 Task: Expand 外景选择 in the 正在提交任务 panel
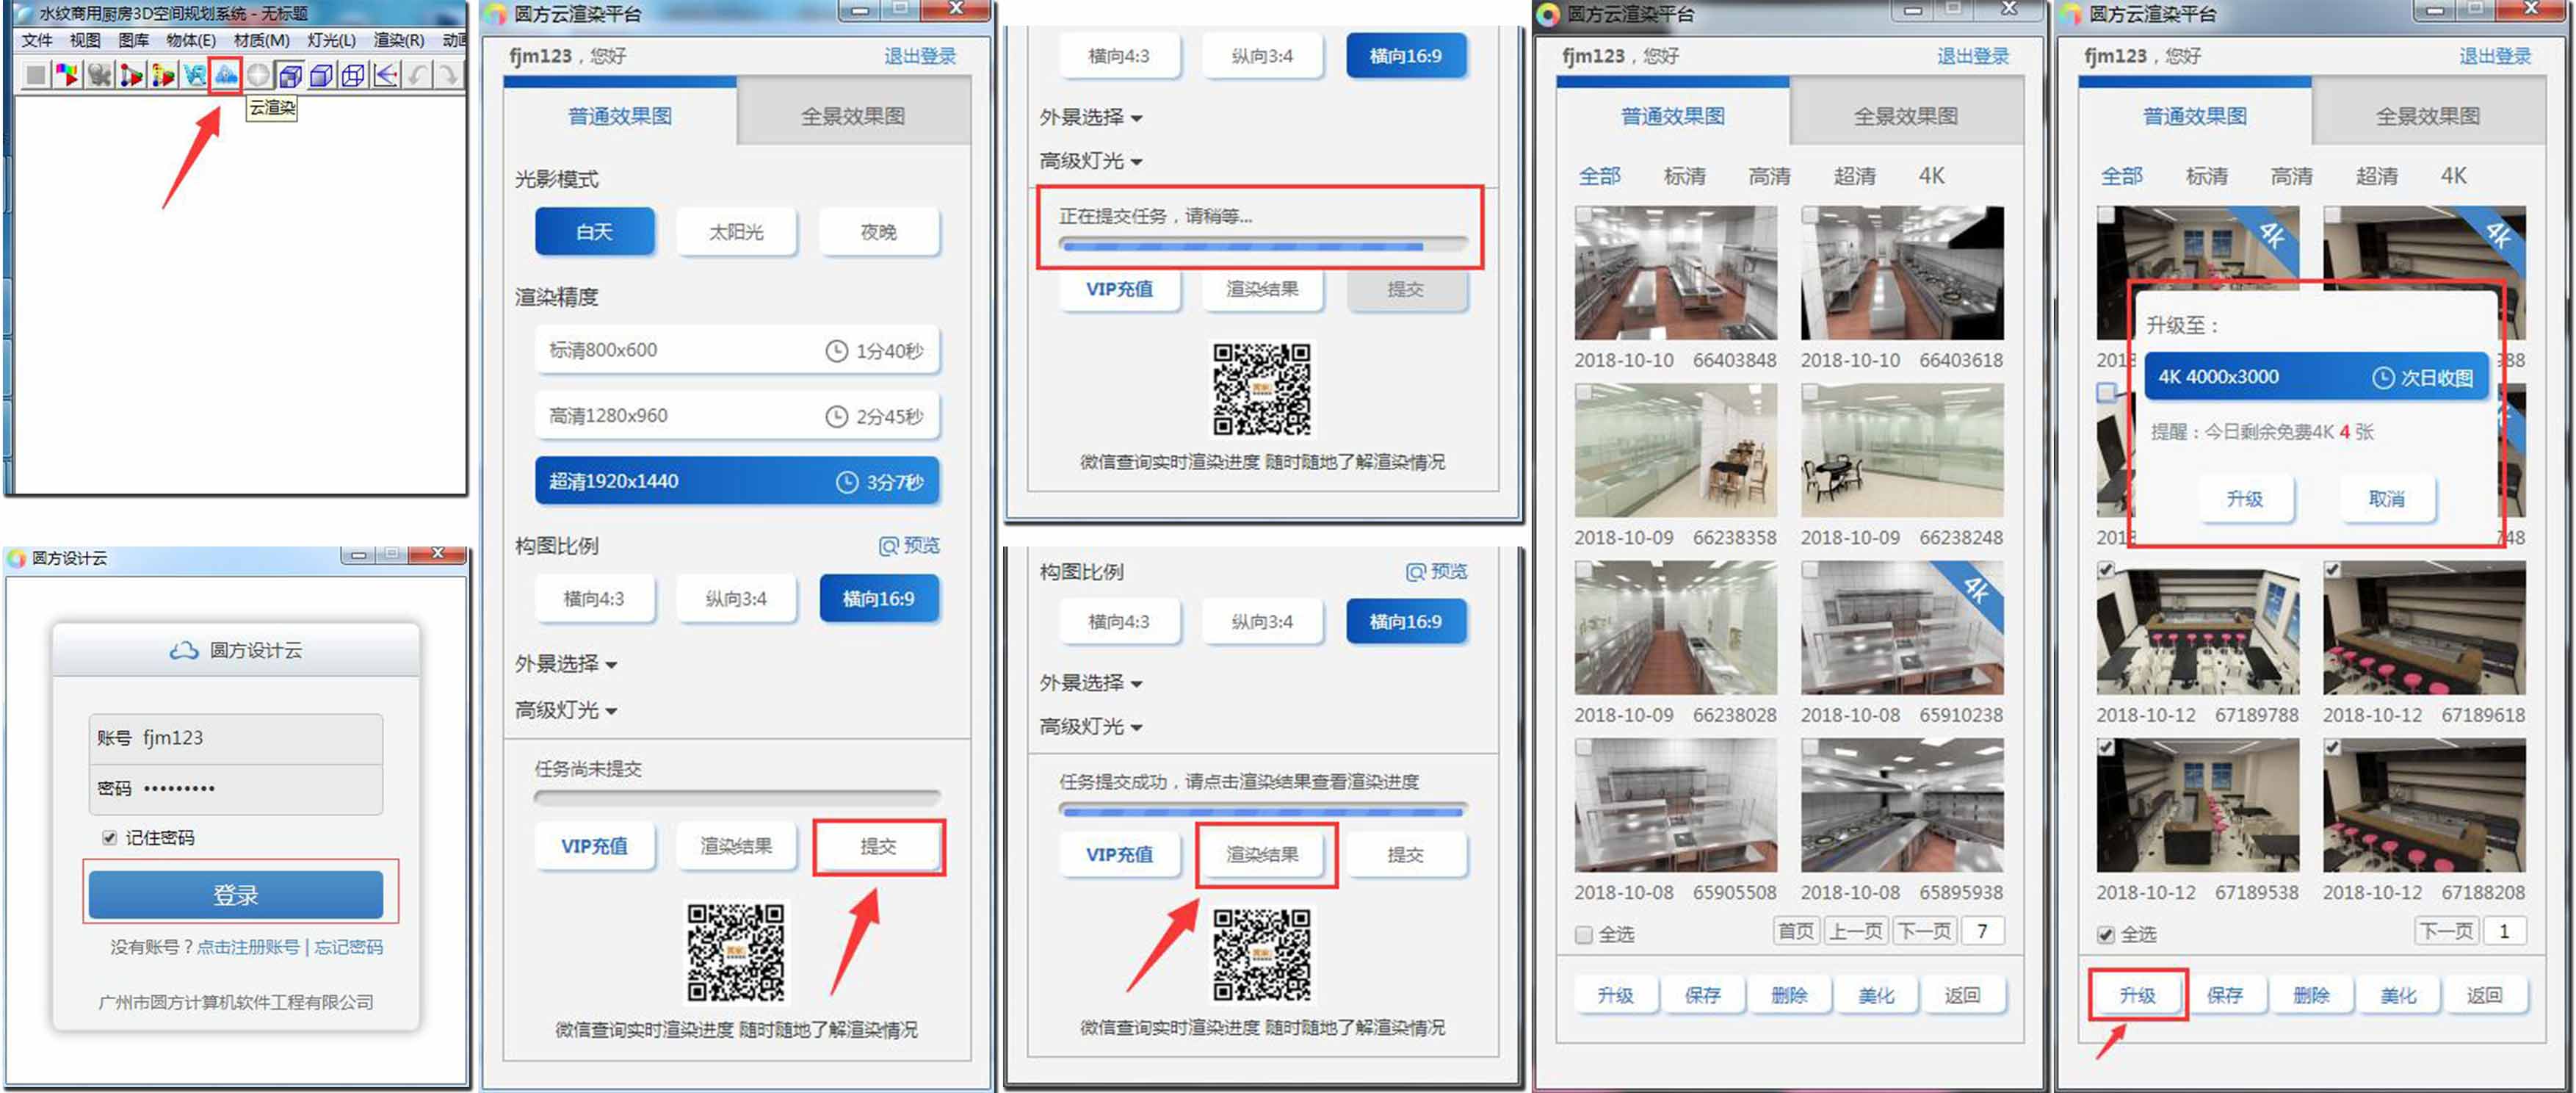click(1091, 118)
